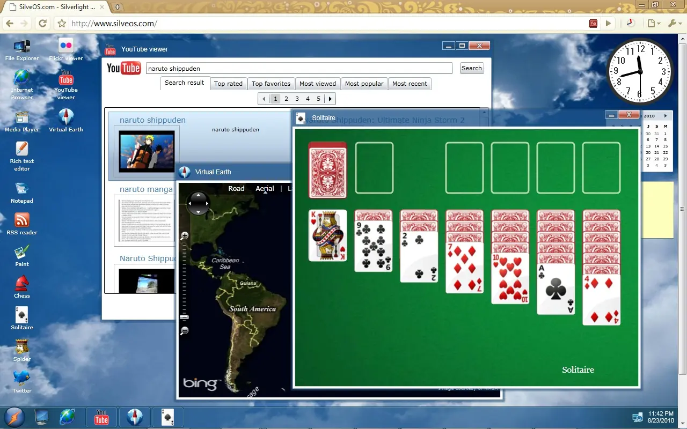Switch Virtual Earth to Aerial view
This screenshot has height=429, width=687.
pyautogui.click(x=265, y=188)
